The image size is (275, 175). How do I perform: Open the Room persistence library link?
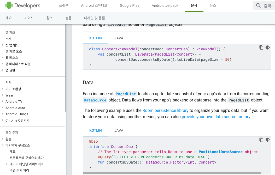[x=165, y=110]
